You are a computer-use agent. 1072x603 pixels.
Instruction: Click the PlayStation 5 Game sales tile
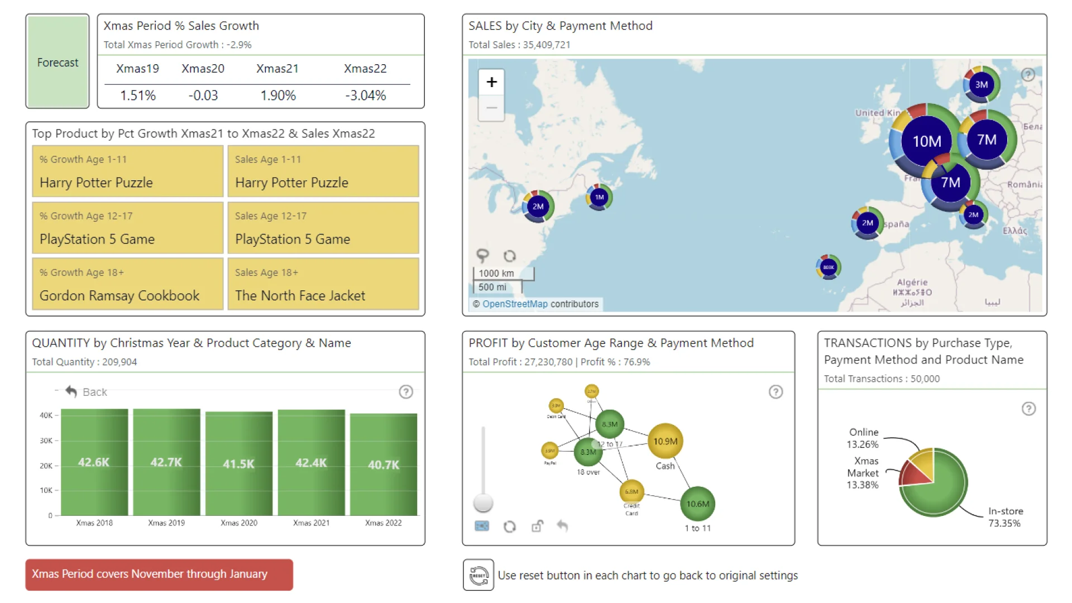[323, 228]
